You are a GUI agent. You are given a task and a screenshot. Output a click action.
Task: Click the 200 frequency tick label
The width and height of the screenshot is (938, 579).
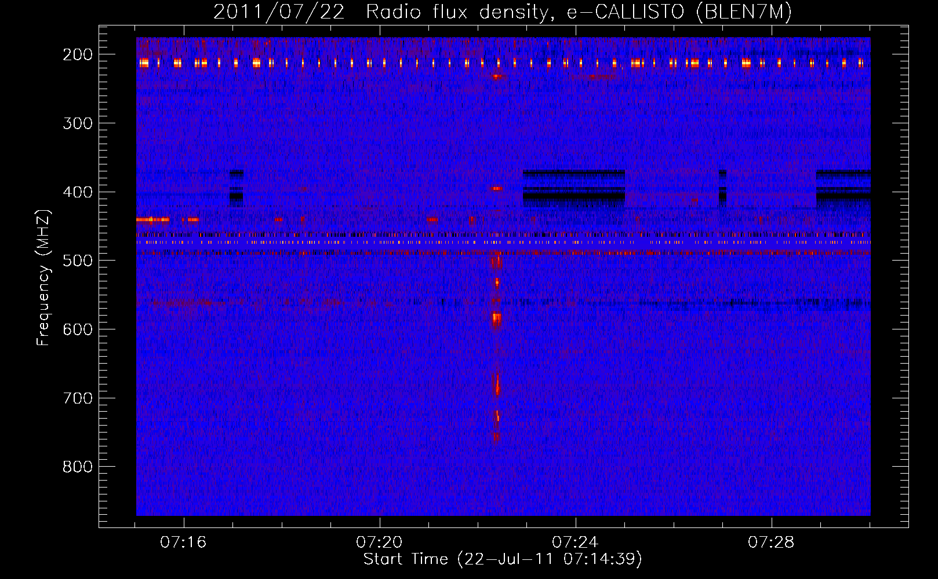point(78,54)
